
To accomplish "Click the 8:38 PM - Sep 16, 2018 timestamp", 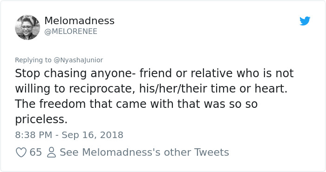I will (x=69, y=135).
